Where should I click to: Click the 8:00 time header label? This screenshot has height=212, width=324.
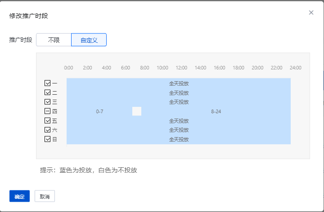144,68
